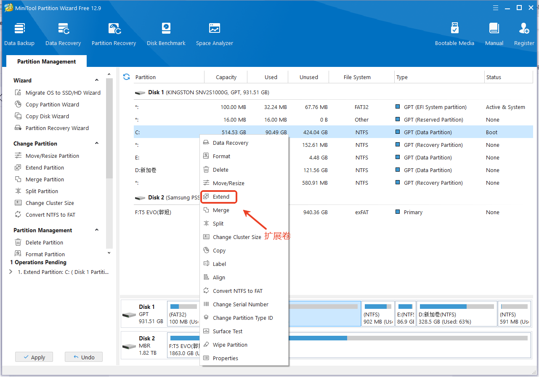Select the FAT32 100 MB block in the disk map
539x377 pixels.
click(183, 313)
